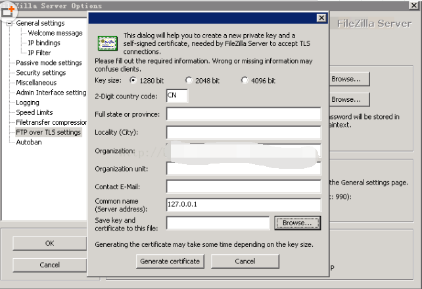The height and width of the screenshot is (289, 422).
Task: Select IP Filter in the settings tree
Action: tap(39, 53)
